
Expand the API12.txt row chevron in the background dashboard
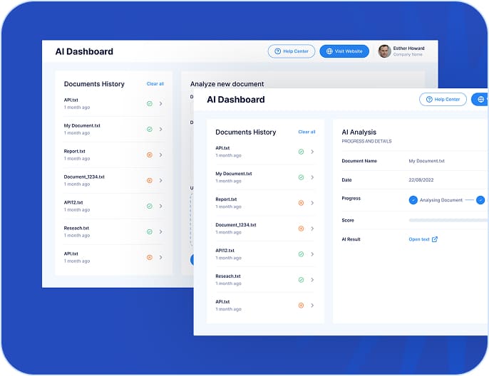coord(161,206)
